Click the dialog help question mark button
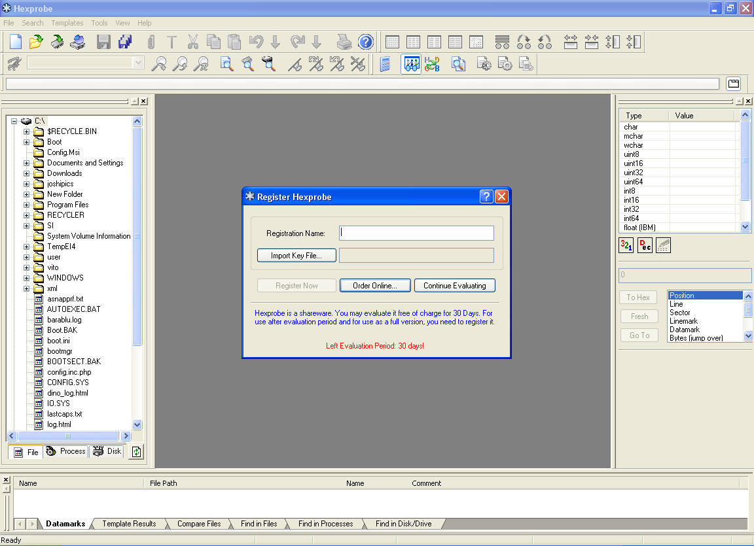 486,196
